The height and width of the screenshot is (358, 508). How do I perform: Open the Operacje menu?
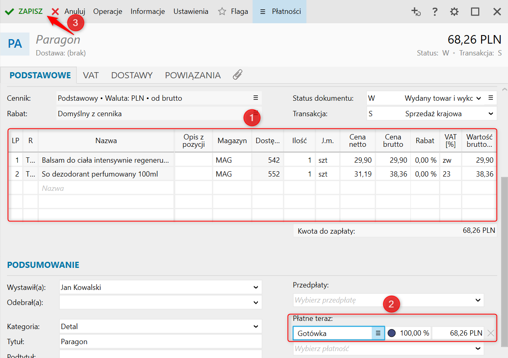108,11
